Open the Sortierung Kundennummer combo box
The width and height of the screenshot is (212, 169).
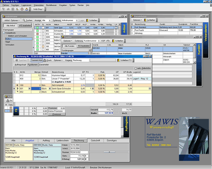point(99,41)
